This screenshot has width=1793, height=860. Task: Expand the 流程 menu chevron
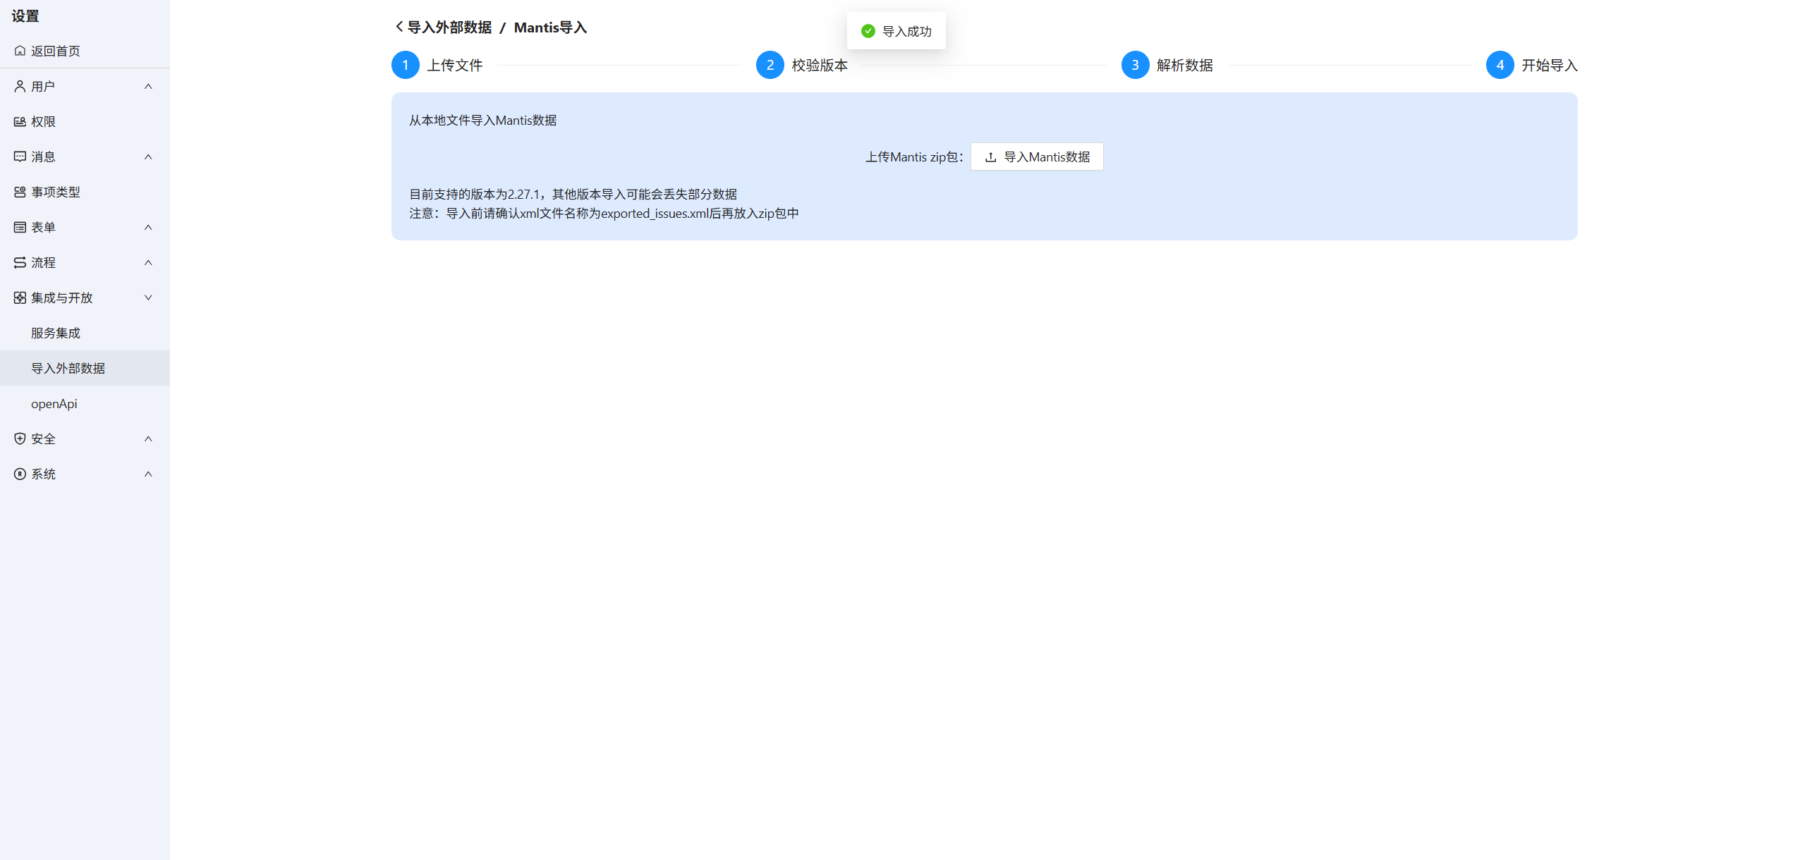point(148,262)
